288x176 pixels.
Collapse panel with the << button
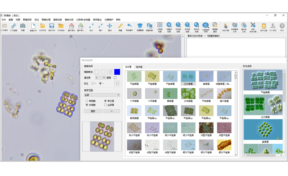(112, 111)
